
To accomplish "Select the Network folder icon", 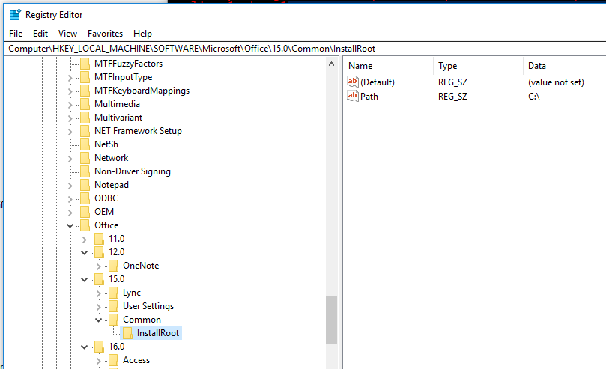I will (x=85, y=158).
